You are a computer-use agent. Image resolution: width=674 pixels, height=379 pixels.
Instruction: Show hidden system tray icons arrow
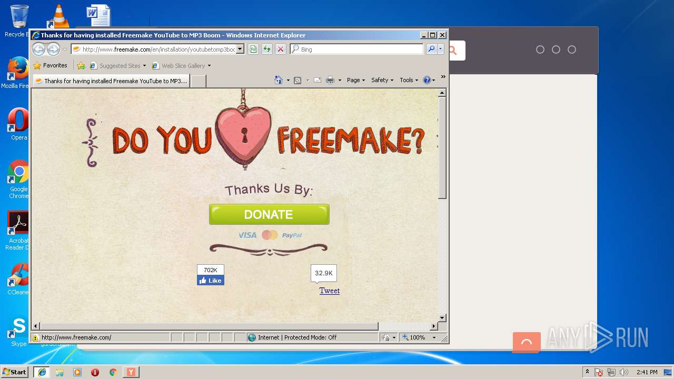point(588,372)
